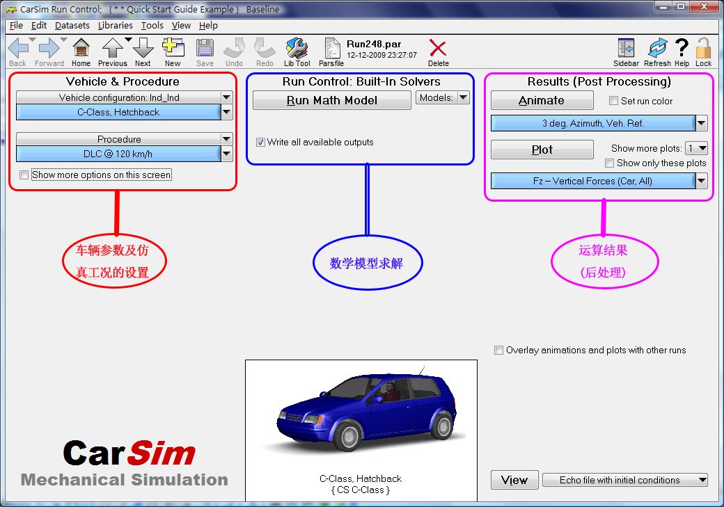Screen dimensions: 724x507
Task: Click the Run Math Model button
Action: (x=331, y=99)
